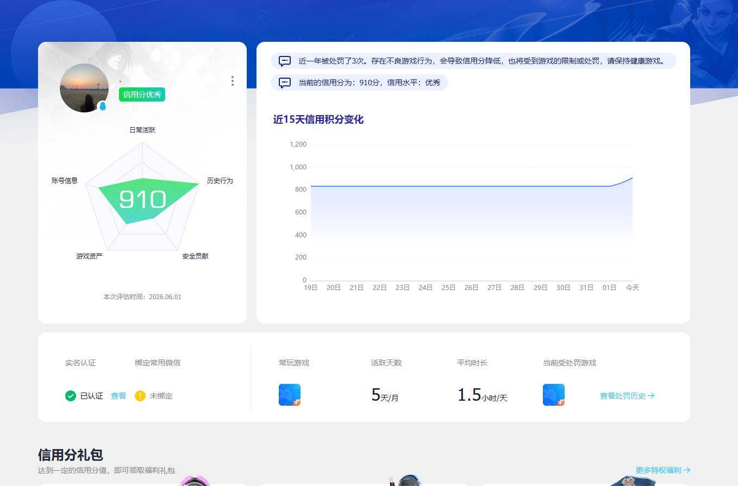The image size is (738, 486).
Task: Open the three-dot menu on profile card
Action: coord(233,81)
